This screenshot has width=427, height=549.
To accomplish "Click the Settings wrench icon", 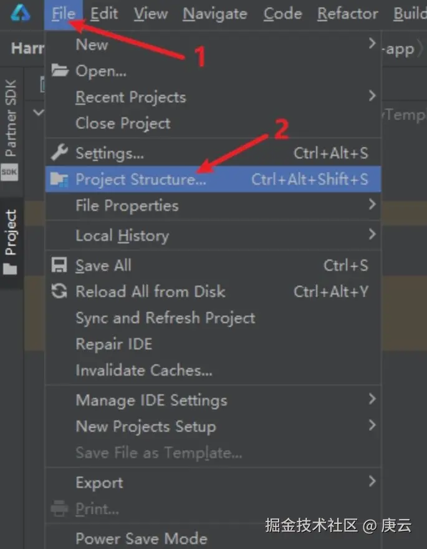I will pos(59,153).
